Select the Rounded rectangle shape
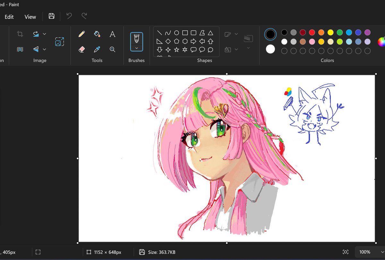 point(193,33)
